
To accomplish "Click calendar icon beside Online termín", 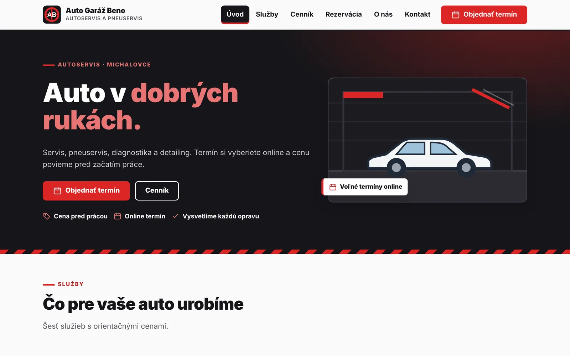I will [118, 216].
